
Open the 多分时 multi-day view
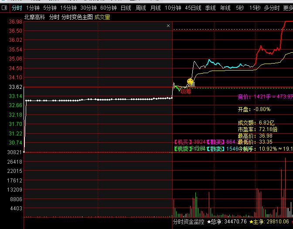pos(272,8)
